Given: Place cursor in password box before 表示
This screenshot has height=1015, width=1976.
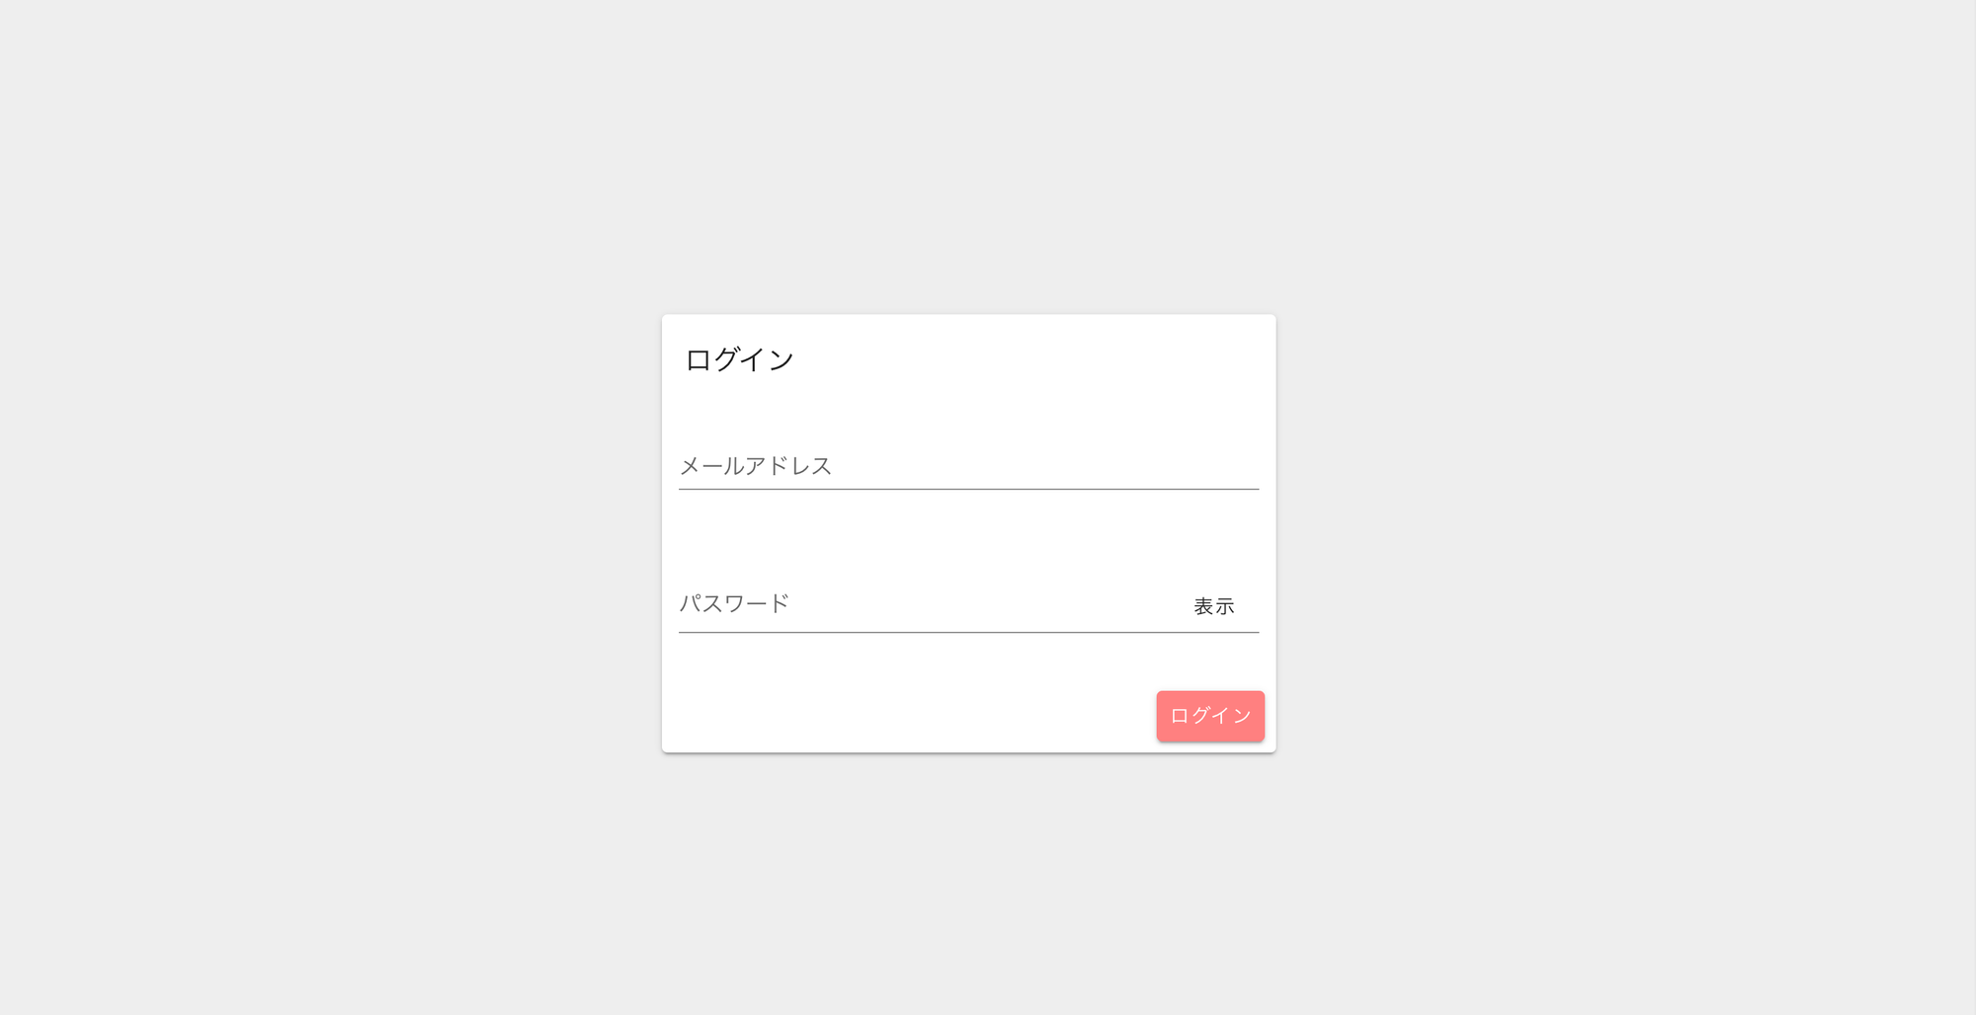Looking at the screenshot, I should [988, 604].
